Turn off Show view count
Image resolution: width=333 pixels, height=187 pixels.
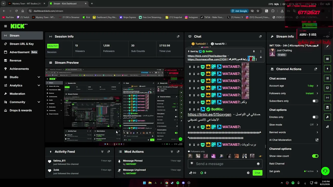[315, 156]
